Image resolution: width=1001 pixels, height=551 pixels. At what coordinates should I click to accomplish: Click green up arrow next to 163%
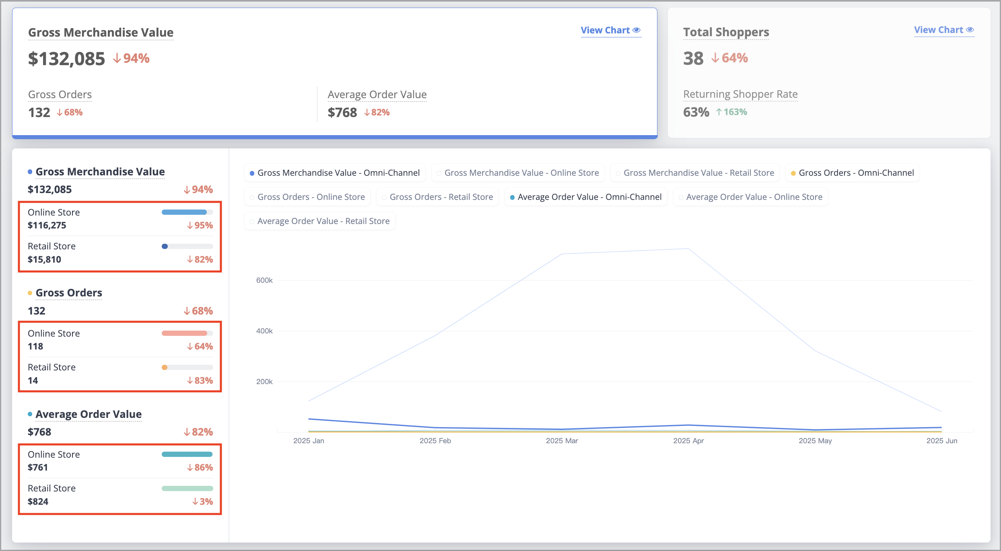pyautogui.click(x=719, y=112)
